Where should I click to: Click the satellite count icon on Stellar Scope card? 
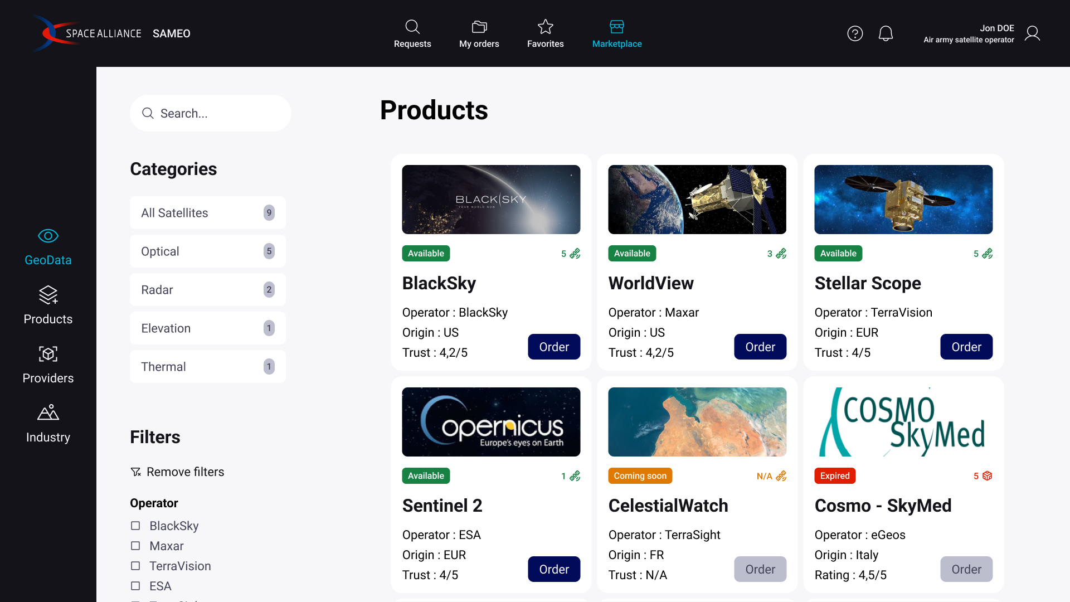(988, 254)
